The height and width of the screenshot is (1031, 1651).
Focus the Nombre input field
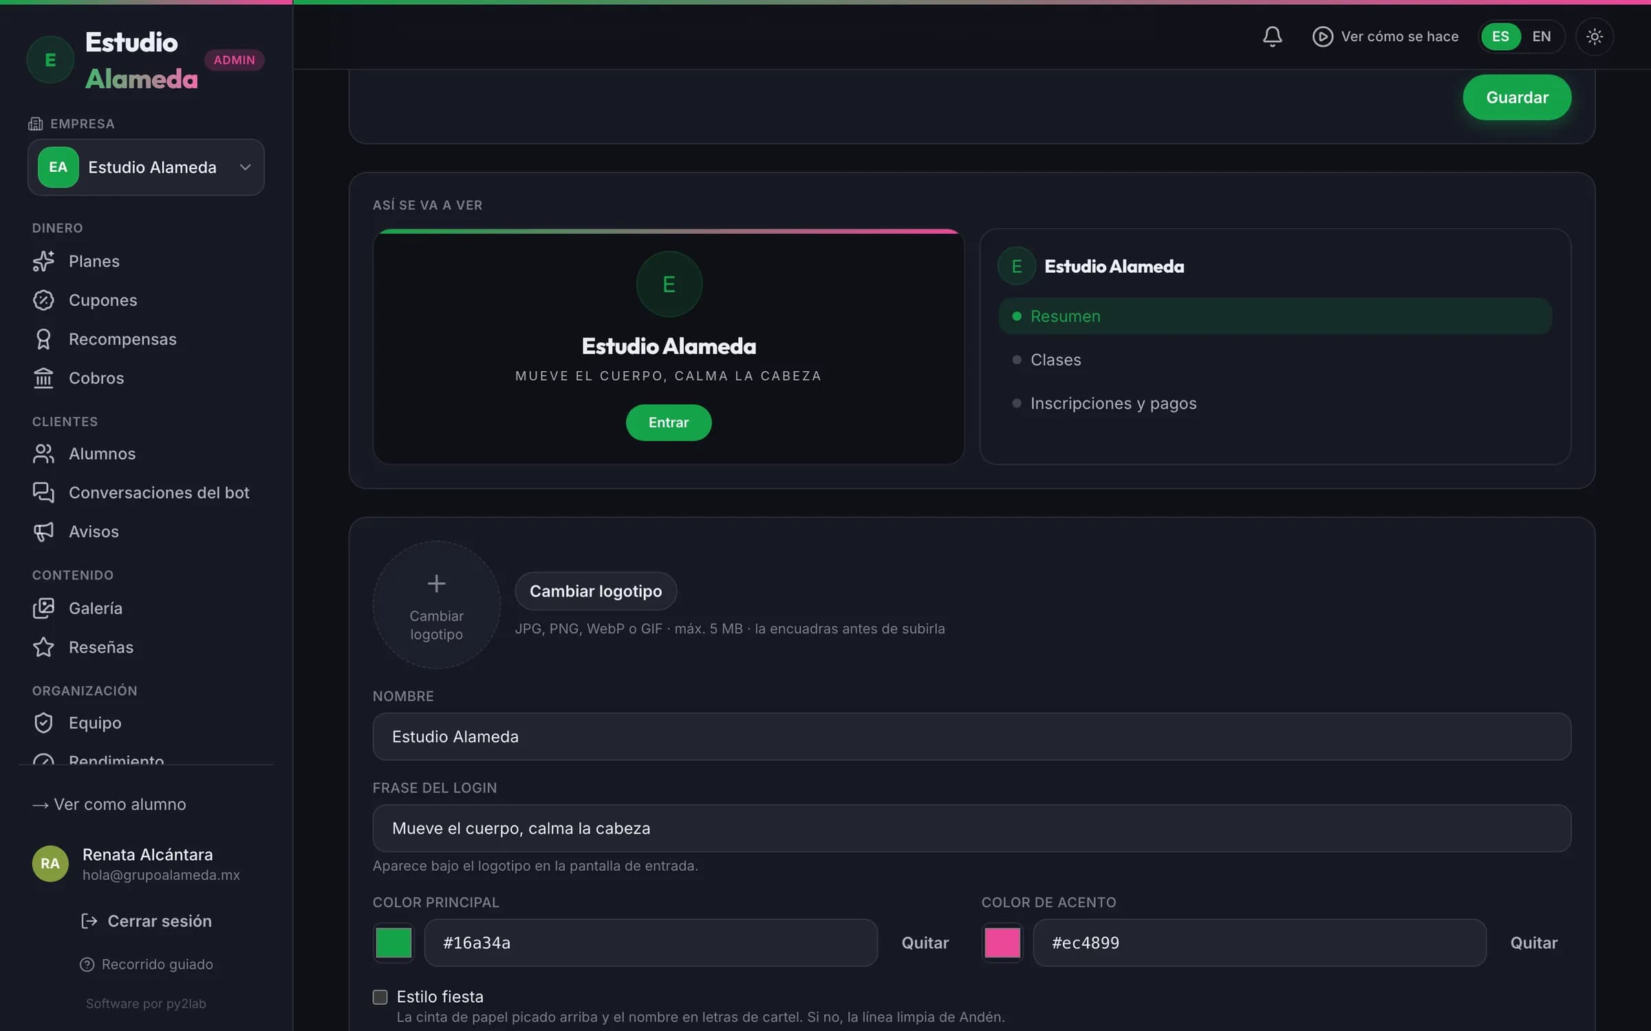(x=971, y=737)
